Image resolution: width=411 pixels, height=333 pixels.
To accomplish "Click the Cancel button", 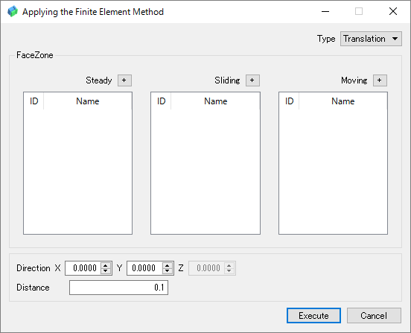I will (x=374, y=315).
